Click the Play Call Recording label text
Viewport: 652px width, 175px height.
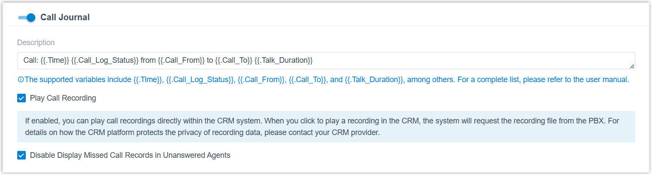[63, 98]
